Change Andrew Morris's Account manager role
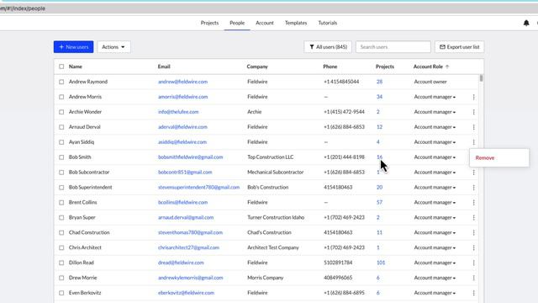The image size is (538, 303). (x=435, y=97)
